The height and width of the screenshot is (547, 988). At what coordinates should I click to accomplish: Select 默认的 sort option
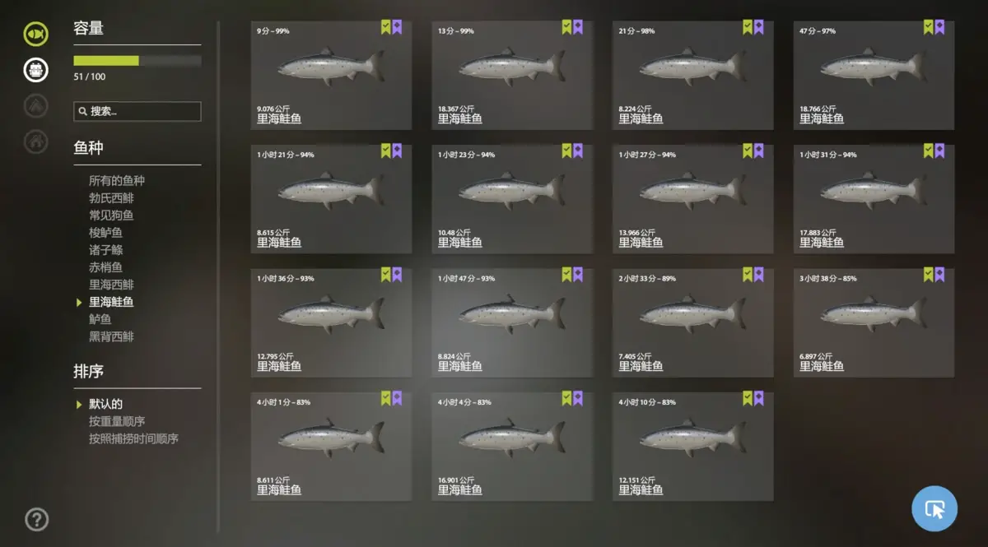(106, 404)
